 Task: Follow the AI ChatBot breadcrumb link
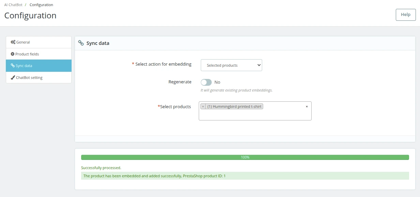coord(13,5)
